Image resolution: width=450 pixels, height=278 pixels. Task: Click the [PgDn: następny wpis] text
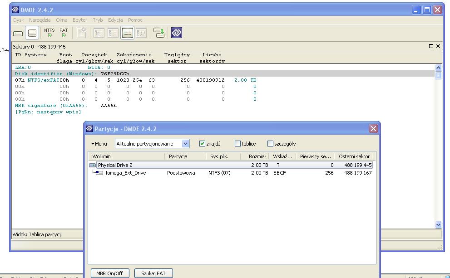click(x=48, y=112)
